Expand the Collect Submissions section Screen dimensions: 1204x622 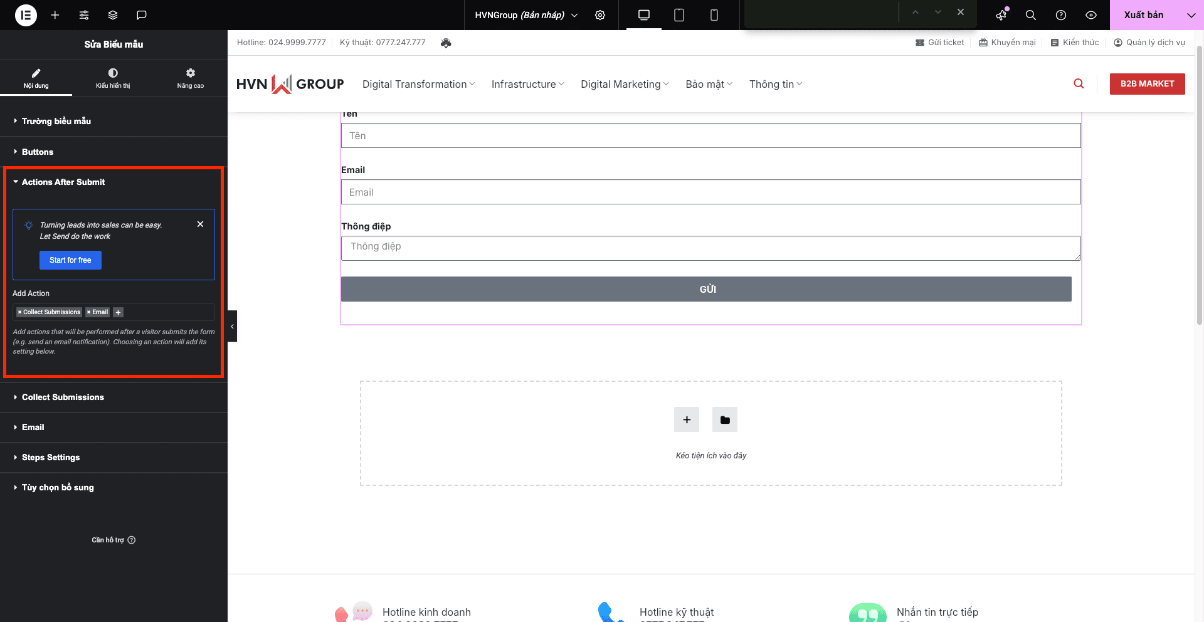tap(63, 398)
